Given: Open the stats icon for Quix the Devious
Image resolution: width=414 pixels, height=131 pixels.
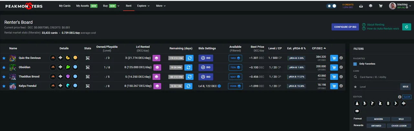Looking at the screenshot, I should 88,58.
